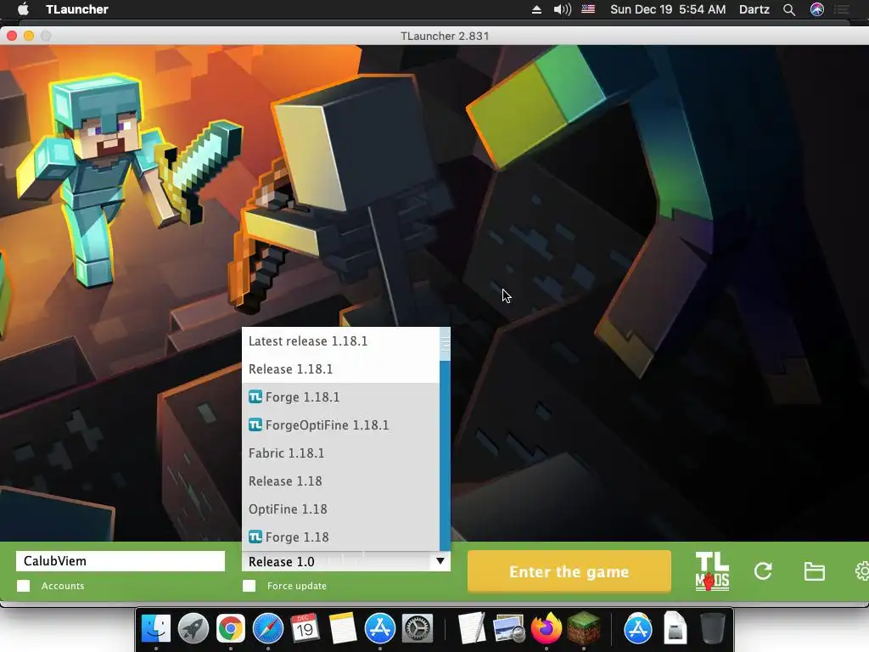Open Google Chrome in the Dock
This screenshot has height=652, width=869.
[x=231, y=629]
